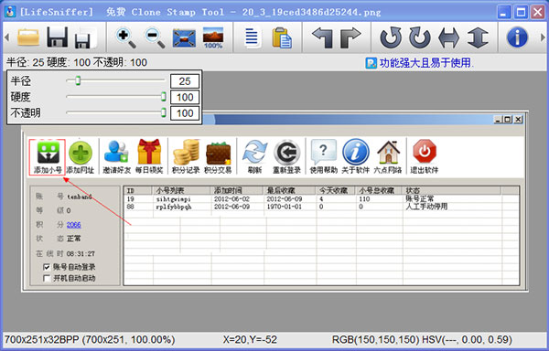This screenshot has height=351, width=549.
Task: Save the image using the floppy disk icon
Action: (x=58, y=37)
